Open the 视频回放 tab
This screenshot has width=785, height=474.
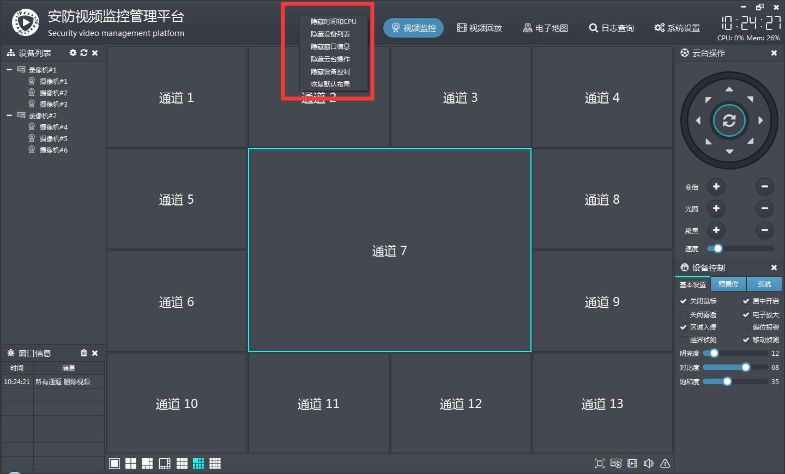click(x=479, y=28)
